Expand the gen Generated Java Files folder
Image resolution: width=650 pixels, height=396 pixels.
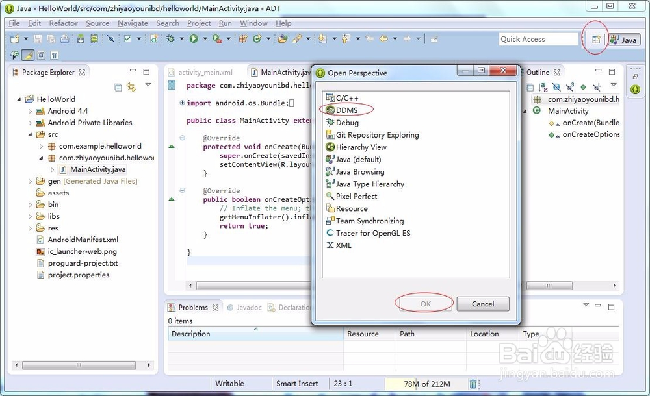click(x=30, y=181)
